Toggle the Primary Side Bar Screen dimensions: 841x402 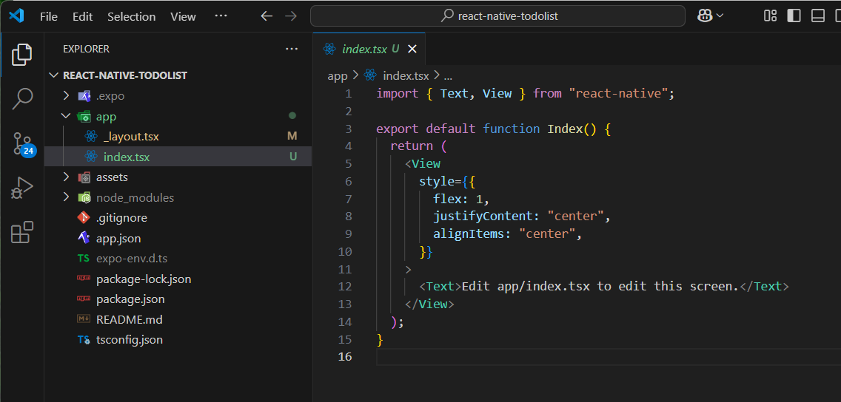[794, 16]
